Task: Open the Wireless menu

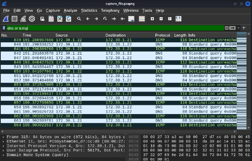Action: [x=131, y=11]
